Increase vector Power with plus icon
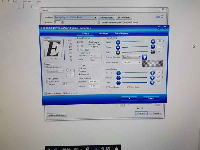 click(152, 78)
